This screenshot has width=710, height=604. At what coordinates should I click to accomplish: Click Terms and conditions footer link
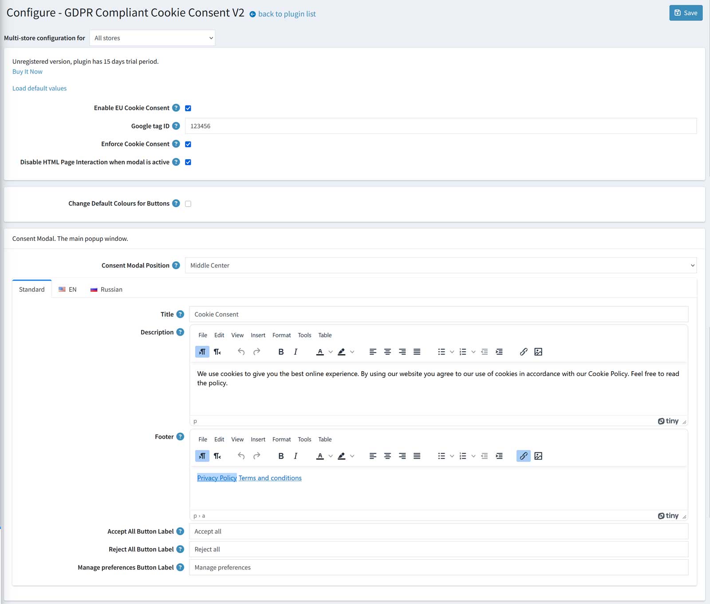(x=270, y=478)
